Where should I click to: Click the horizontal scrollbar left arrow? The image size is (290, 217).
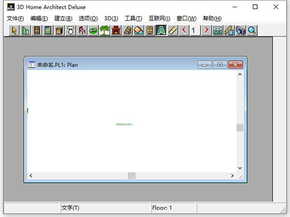[31, 176]
